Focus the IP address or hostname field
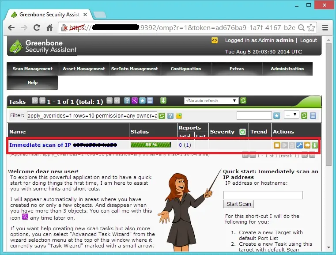This screenshot has height=255, width=336. point(263,195)
